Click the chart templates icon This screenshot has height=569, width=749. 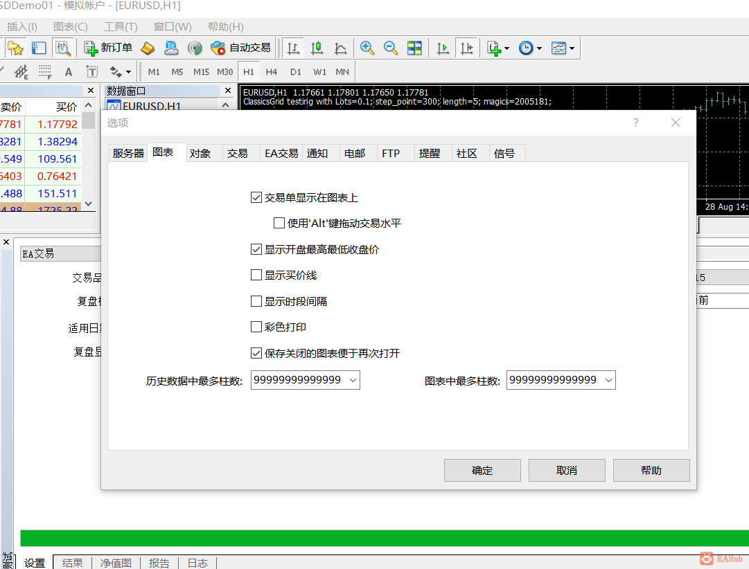click(x=558, y=48)
